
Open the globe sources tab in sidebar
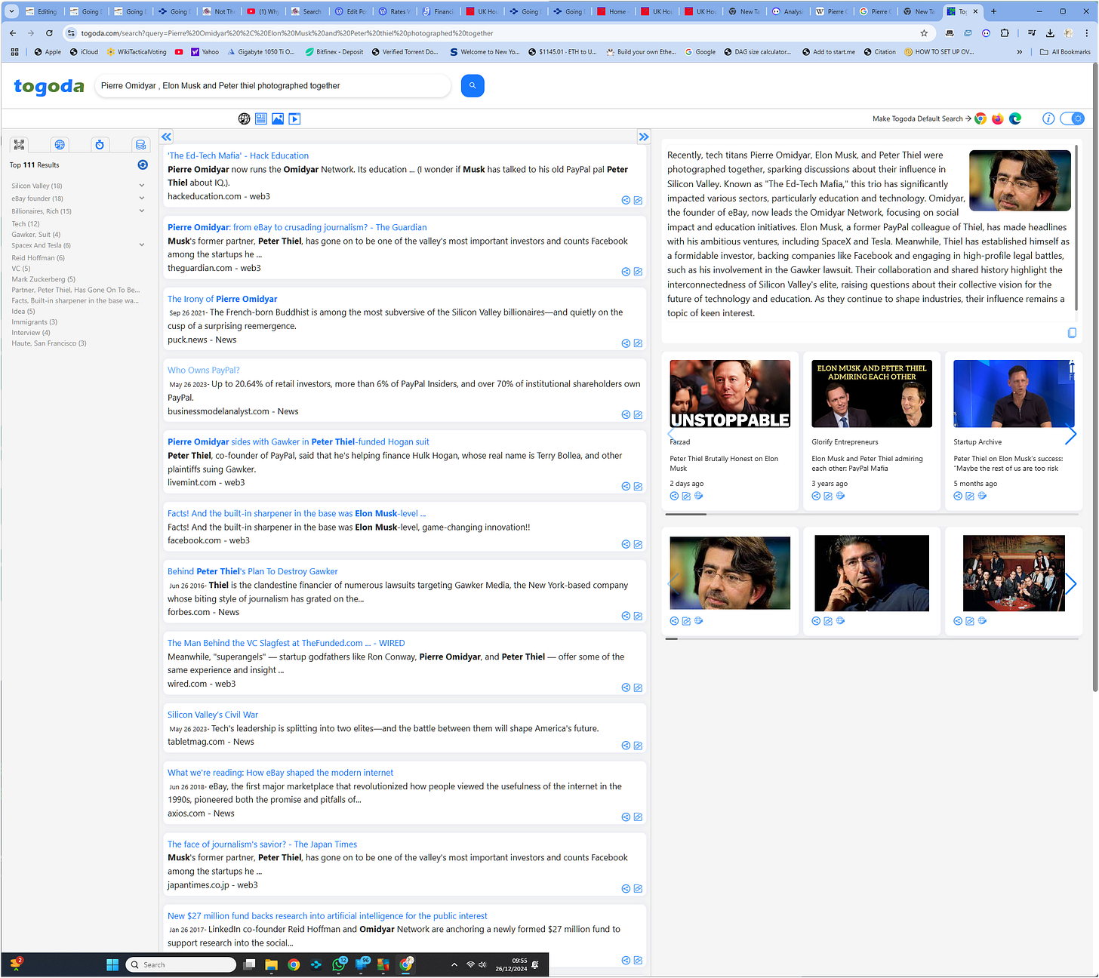click(x=60, y=144)
